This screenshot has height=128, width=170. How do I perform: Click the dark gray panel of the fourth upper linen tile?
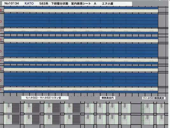coord(76,108)
